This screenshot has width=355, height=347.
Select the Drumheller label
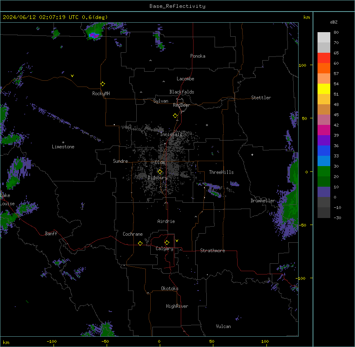263,201
